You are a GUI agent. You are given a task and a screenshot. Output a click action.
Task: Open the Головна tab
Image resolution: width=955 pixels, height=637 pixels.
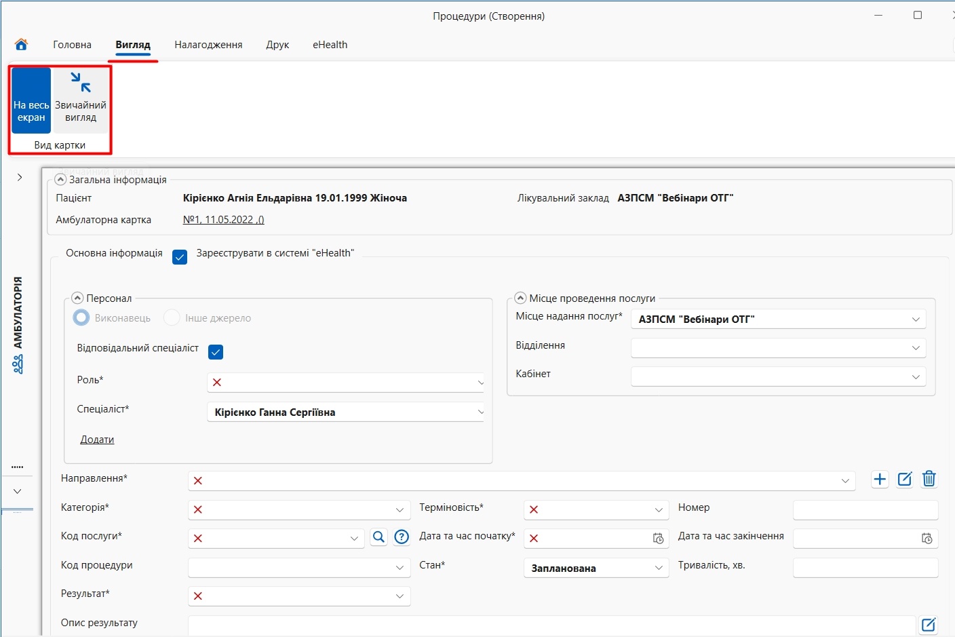72,45
